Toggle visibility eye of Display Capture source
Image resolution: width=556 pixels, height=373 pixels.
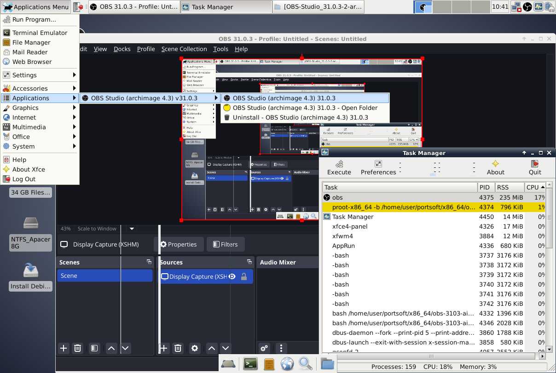pyautogui.click(x=232, y=276)
